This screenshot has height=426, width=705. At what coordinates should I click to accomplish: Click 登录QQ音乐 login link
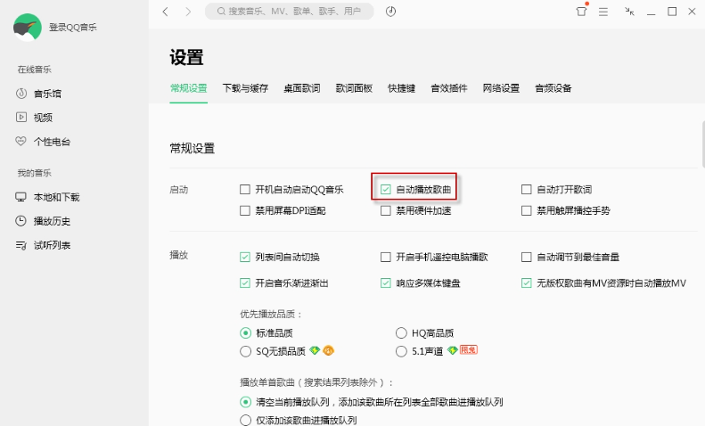point(73,28)
